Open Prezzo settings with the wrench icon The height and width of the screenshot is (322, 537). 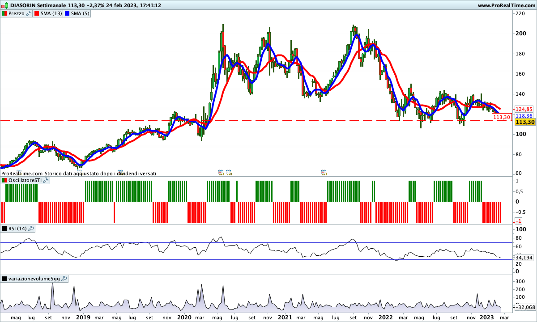(29, 13)
